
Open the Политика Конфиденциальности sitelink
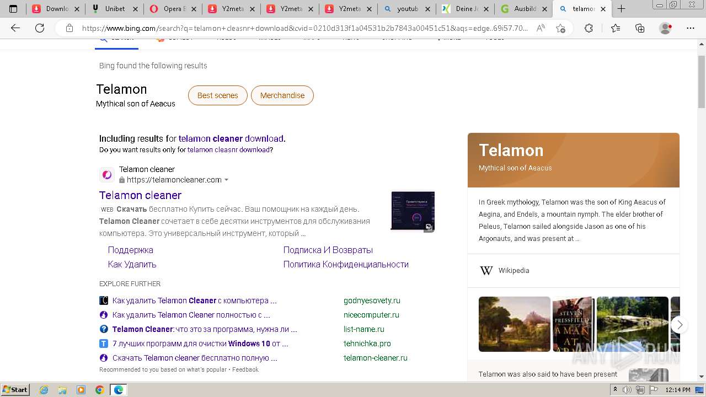[346, 264]
